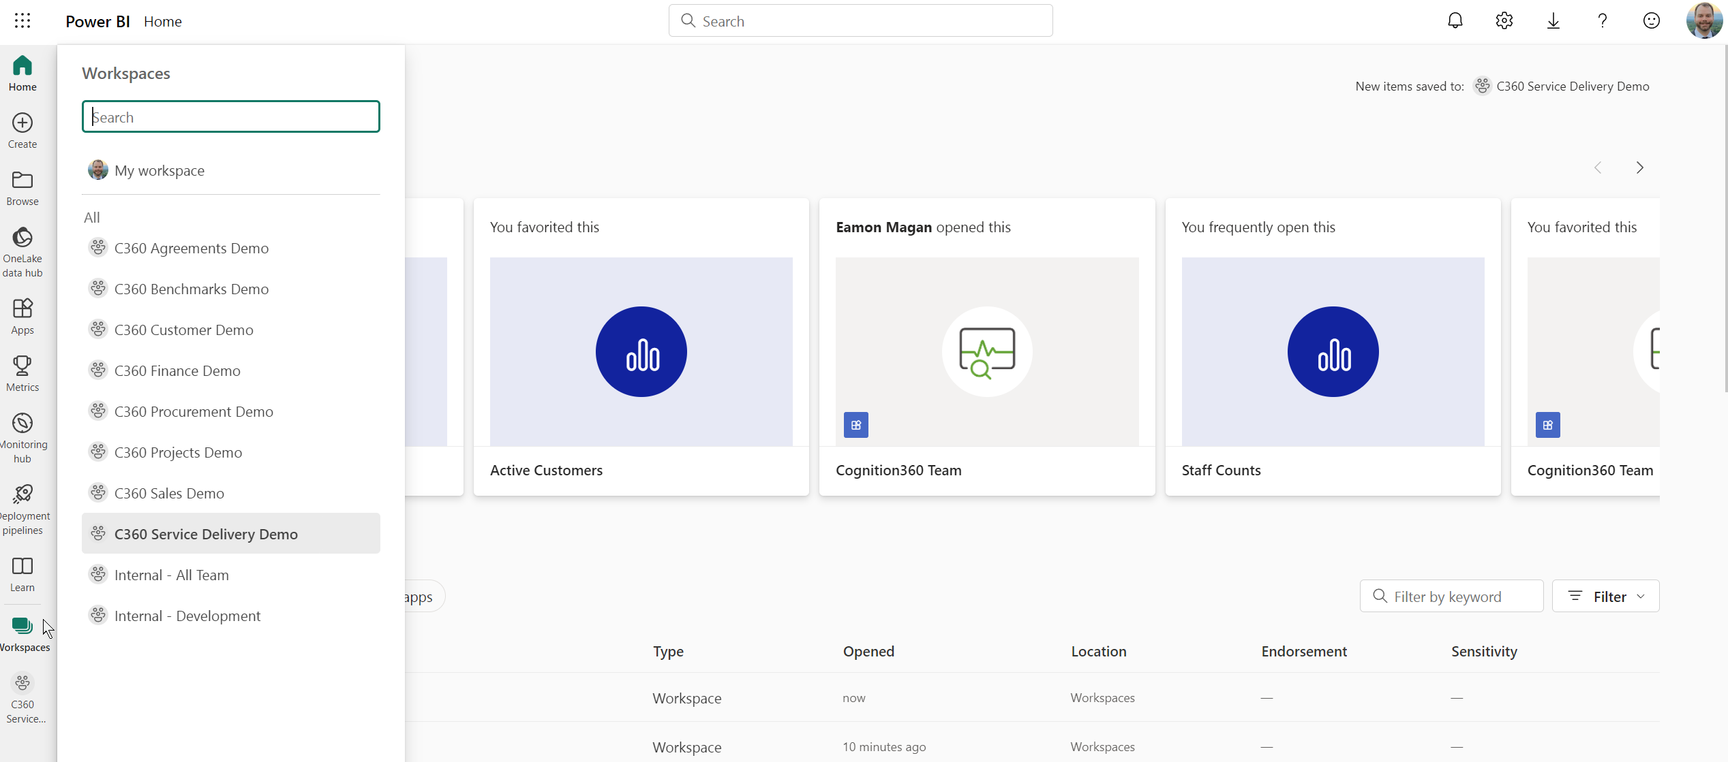Viewport: 1728px width, 762px height.
Task: Select C360 Finance Demo workspace
Action: pyautogui.click(x=177, y=370)
